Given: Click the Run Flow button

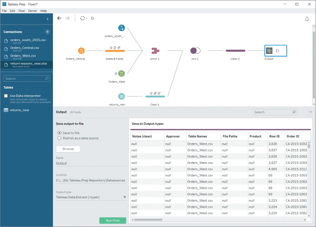Looking at the screenshot, I should (113, 220).
